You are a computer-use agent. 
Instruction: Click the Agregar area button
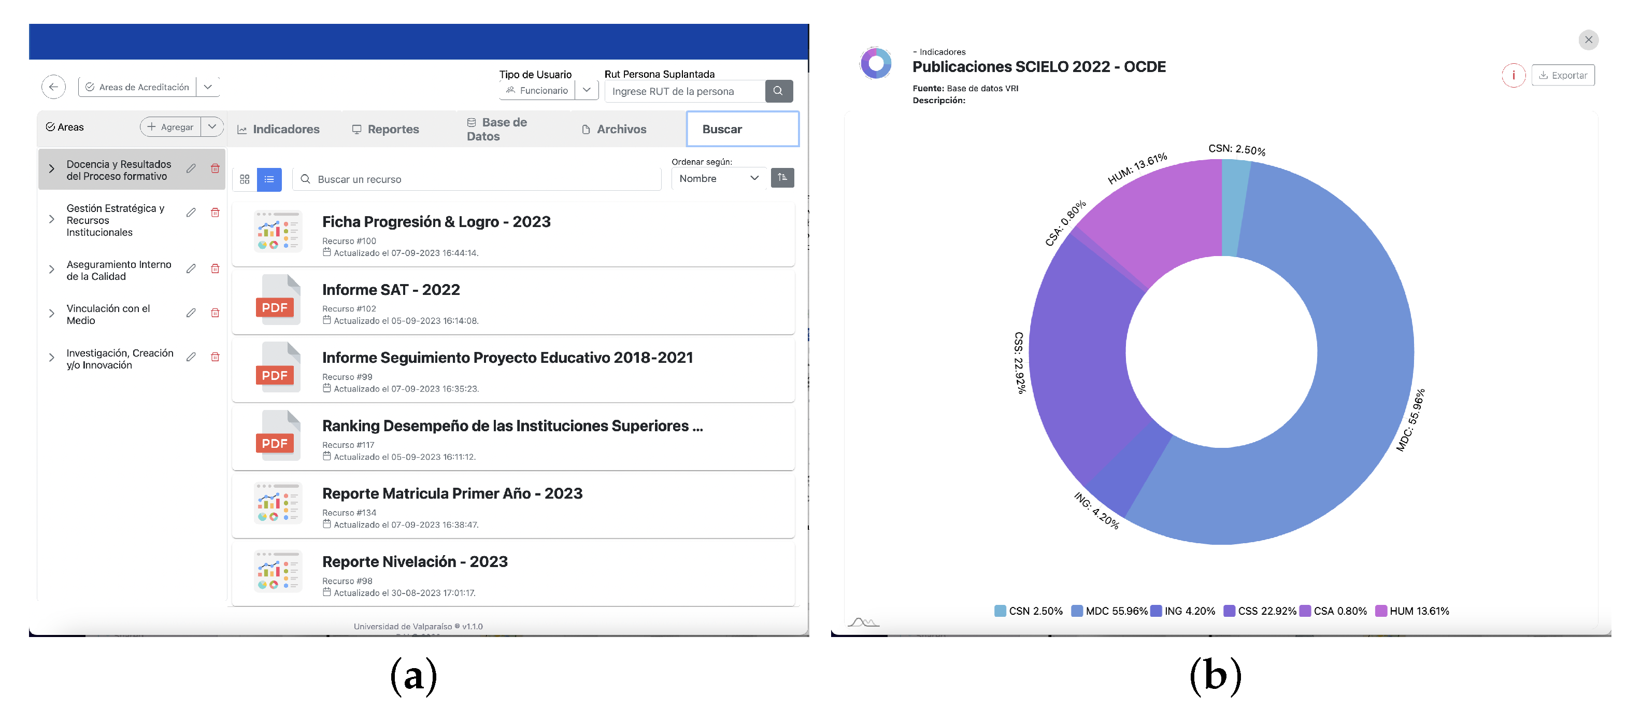[170, 127]
